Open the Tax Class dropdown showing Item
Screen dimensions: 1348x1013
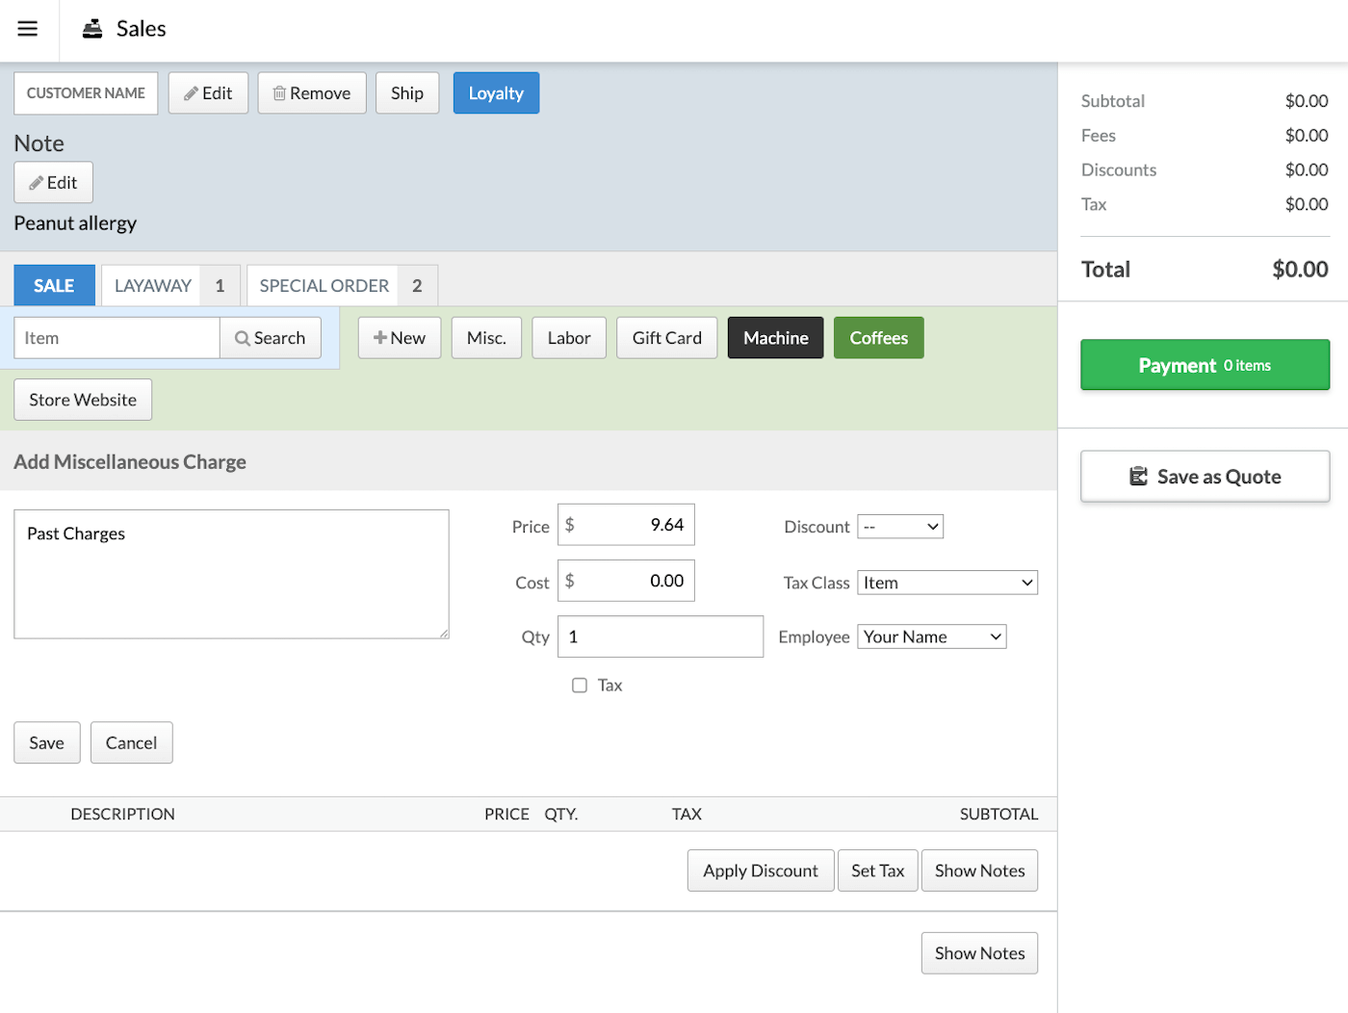(946, 582)
